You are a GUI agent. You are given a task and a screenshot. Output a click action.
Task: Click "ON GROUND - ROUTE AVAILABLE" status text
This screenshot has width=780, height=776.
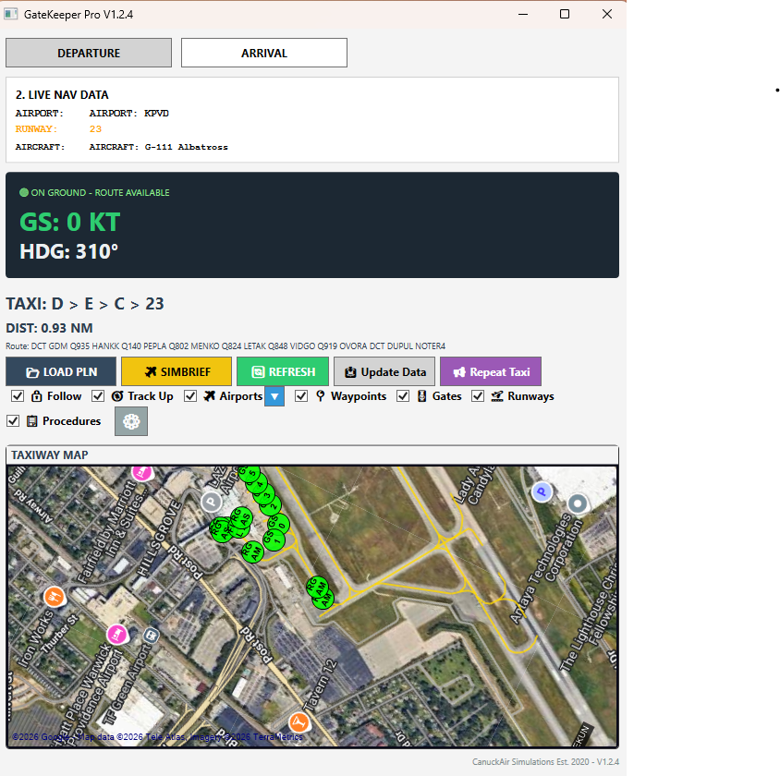click(x=100, y=192)
